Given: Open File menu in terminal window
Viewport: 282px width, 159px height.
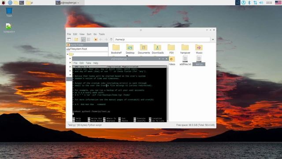Looking at the screenshot, I should pyautogui.click(x=75, y=63).
